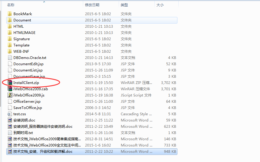Click the 623 KB size value
Viewport: 260px width, 162px height.
pyautogui.click(x=170, y=126)
